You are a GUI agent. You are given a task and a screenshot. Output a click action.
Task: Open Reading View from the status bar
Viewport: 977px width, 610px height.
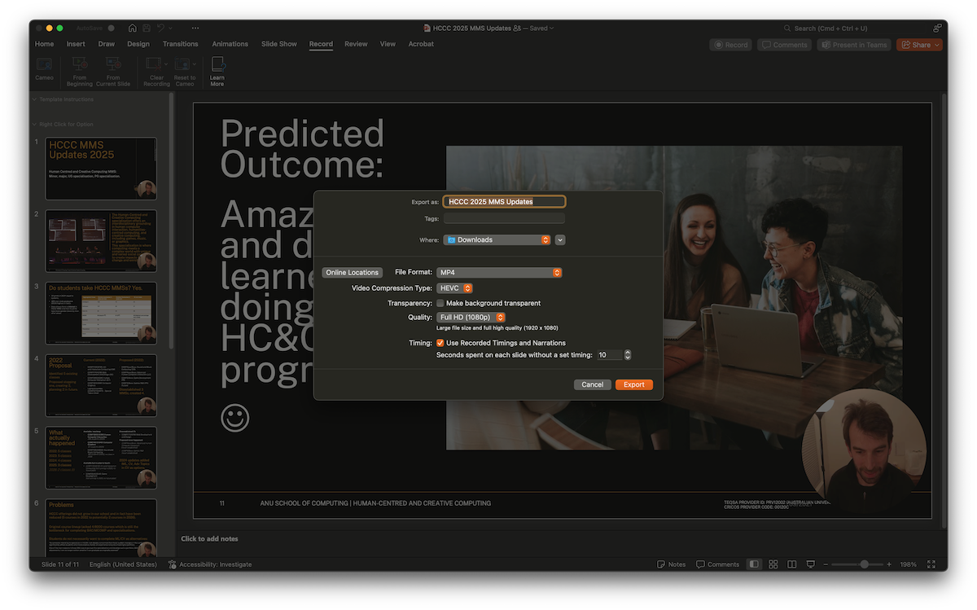coord(791,564)
